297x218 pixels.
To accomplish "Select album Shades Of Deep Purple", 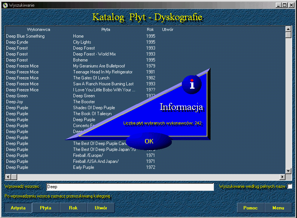I will [94, 108].
